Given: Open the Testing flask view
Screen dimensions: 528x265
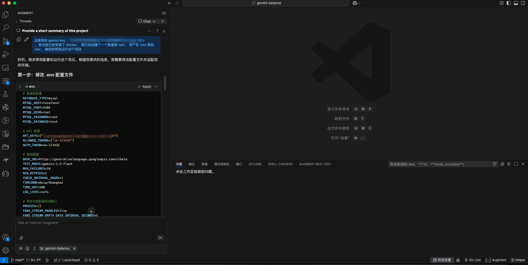Looking at the screenshot, I should [6, 94].
